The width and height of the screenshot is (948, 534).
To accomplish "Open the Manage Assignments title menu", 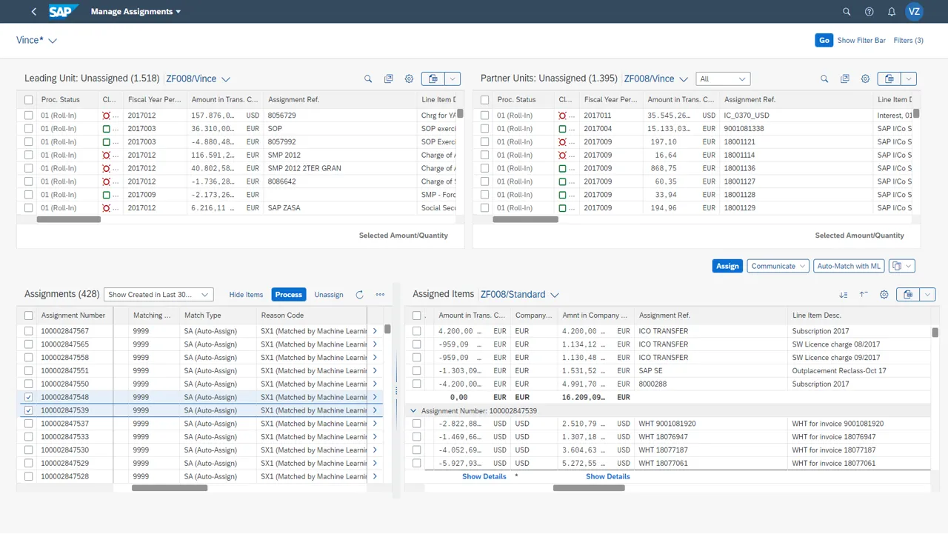I will pos(136,12).
